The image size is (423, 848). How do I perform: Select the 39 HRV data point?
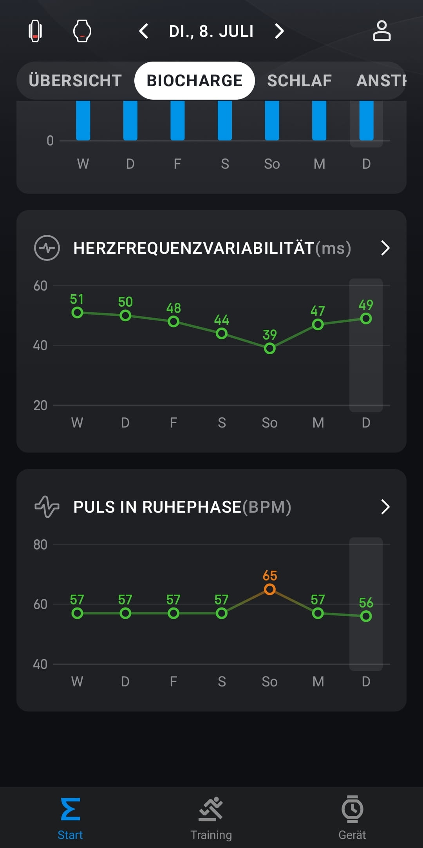tap(269, 348)
